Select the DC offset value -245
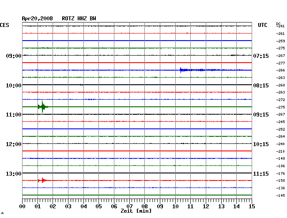This screenshot has width=287, height=218. click(x=280, y=122)
